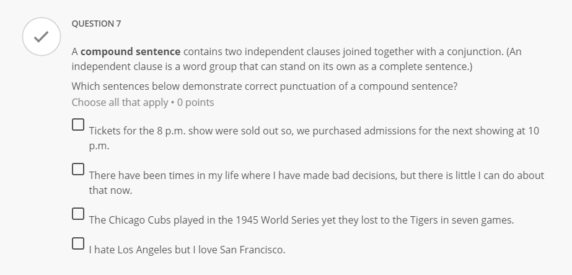Click the completed checkmark circle icon
572x275 pixels.
tap(41, 37)
